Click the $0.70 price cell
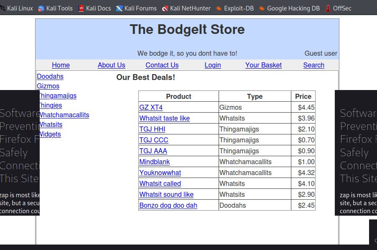 (303, 140)
